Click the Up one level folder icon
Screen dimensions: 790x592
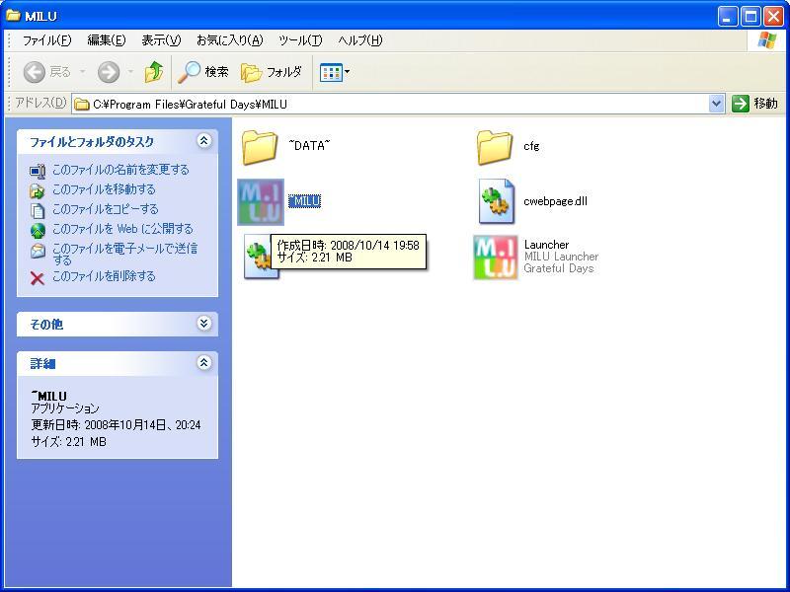coord(154,72)
